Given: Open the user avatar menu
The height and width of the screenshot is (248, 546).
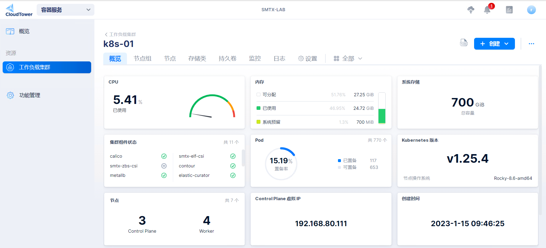Looking at the screenshot, I should 531,10.
